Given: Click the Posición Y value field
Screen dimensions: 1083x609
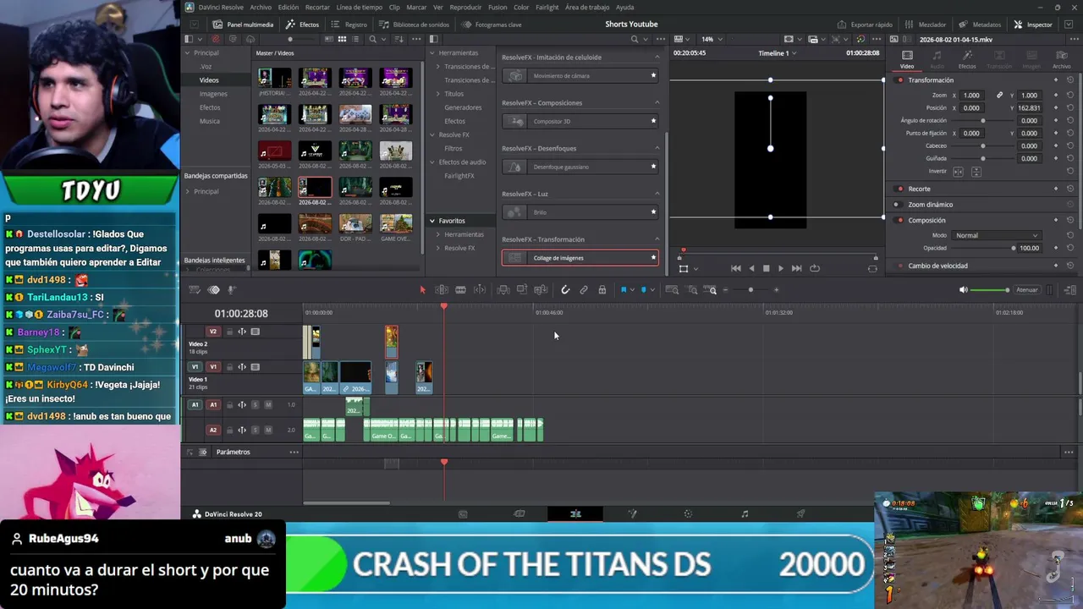Looking at the screenshot, I should 1028,108.
